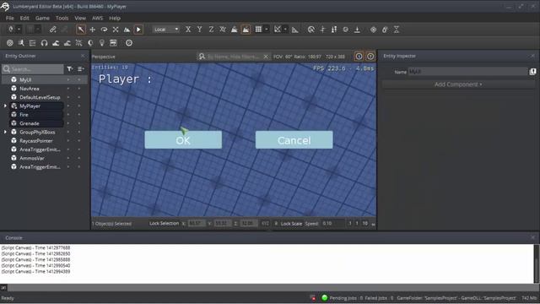Constrain to the Y axis
Viewport: 540px width, 304px height.
[x=199, y=30]
